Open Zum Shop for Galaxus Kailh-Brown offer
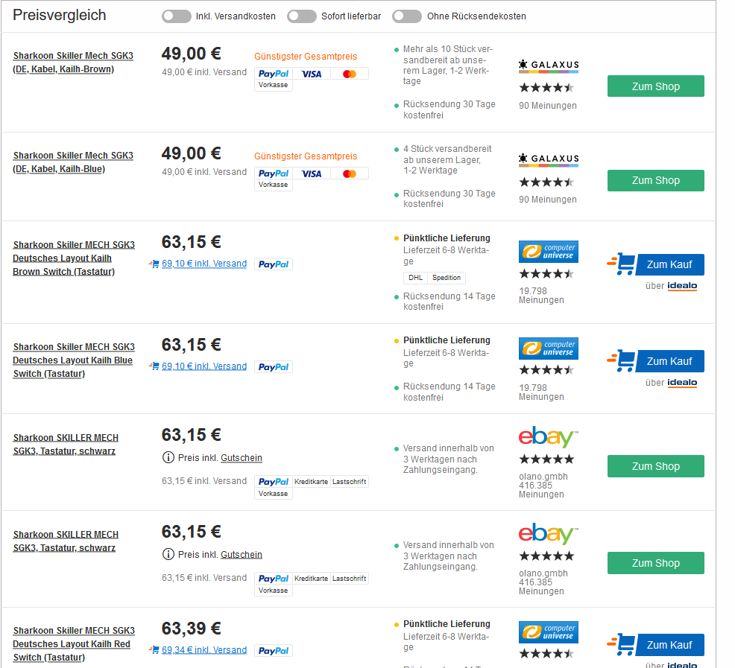 click(x=655, y=86)
